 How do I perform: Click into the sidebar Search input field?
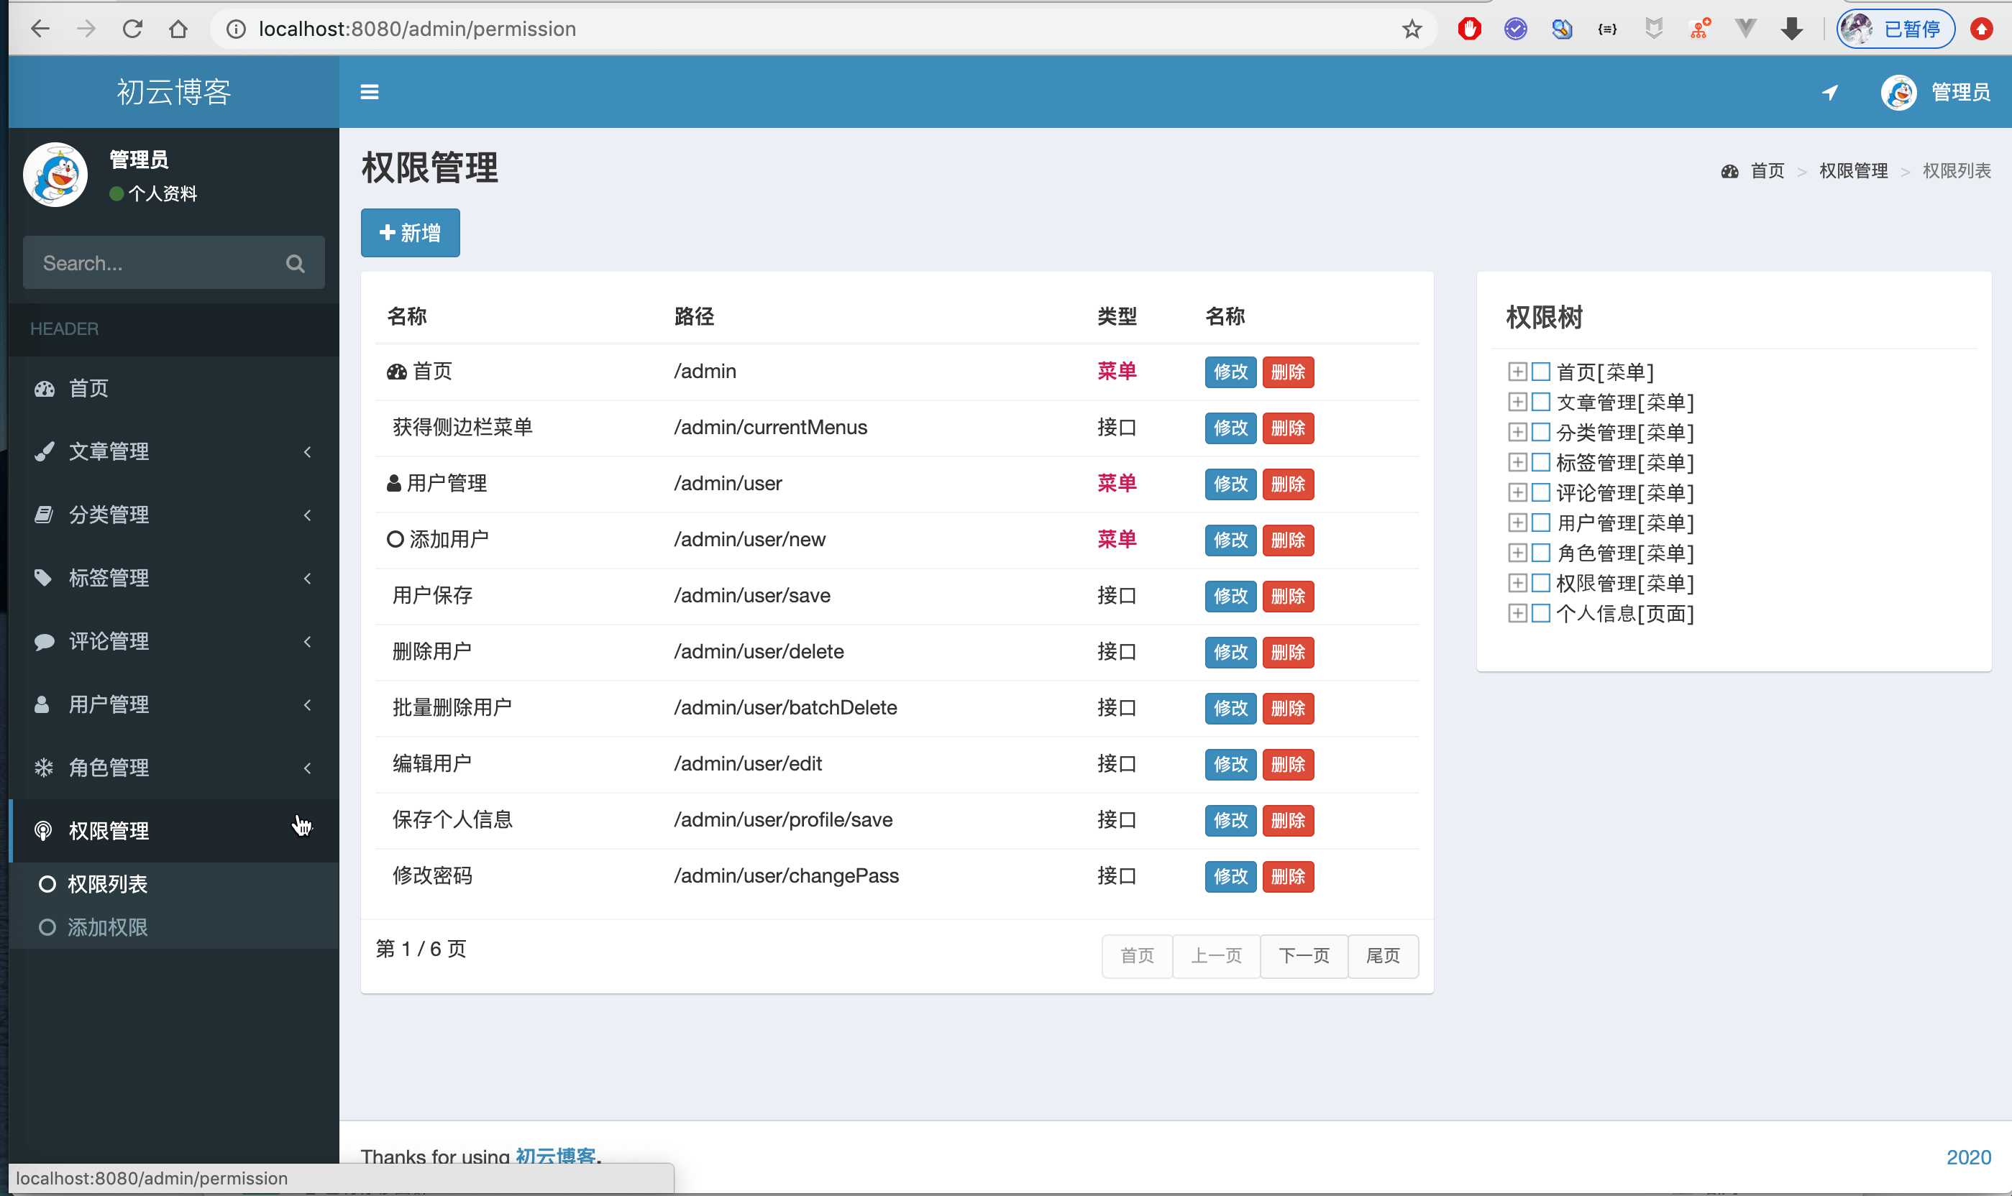[x=153, y=264]
